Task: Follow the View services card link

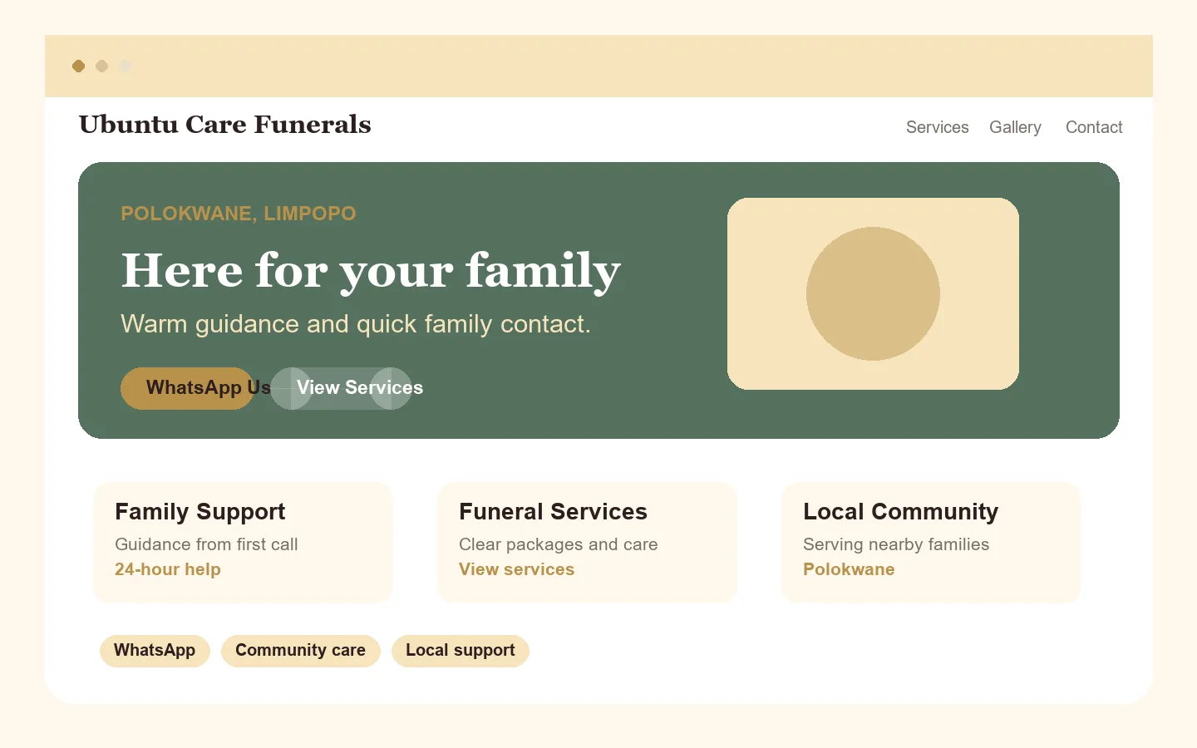Action: tap(516, 569)
